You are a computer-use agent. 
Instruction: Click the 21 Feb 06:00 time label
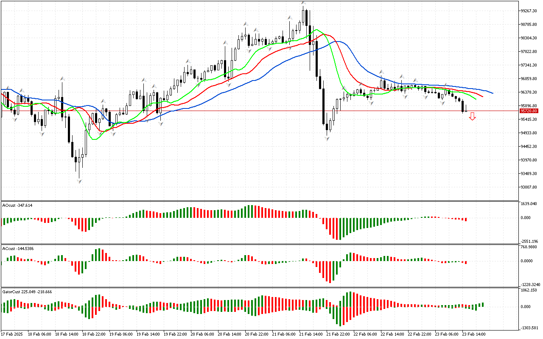pyautogui.click(x=284, y=334)
